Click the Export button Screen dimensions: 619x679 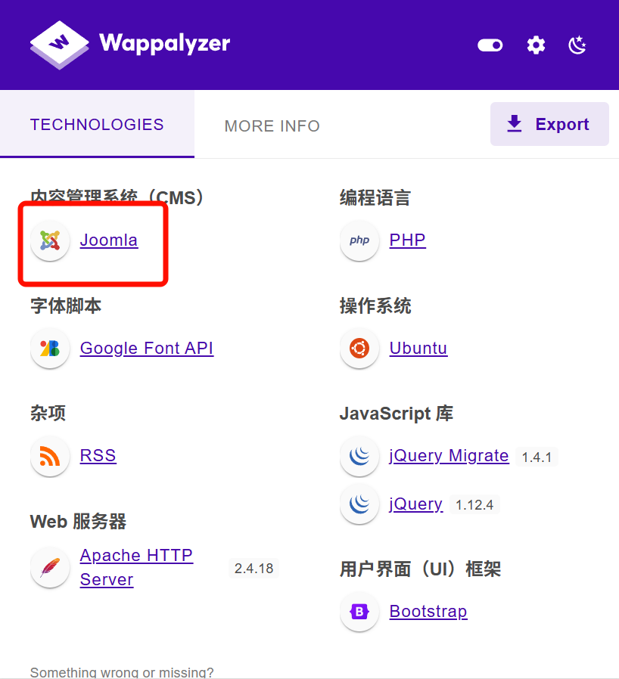pos(549,124)
